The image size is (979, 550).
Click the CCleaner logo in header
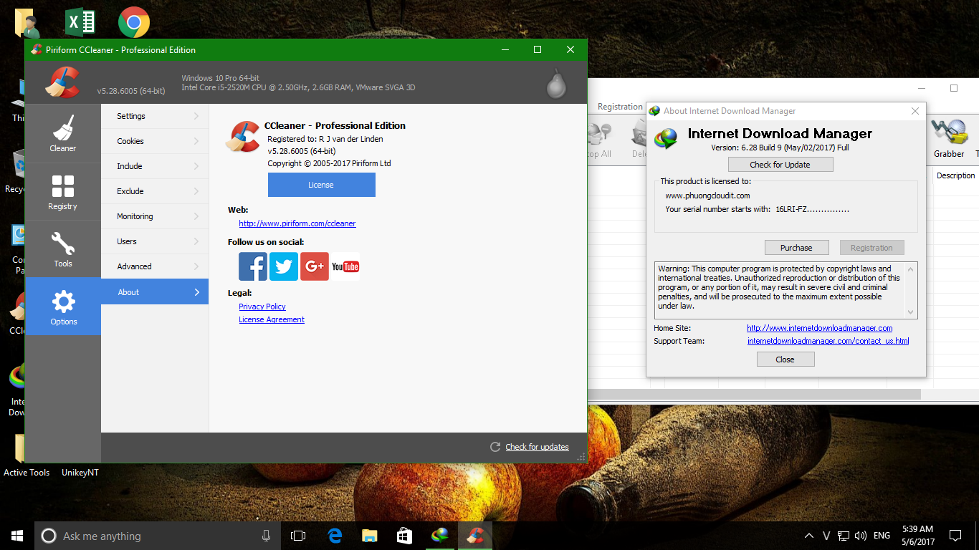[62, 82]
